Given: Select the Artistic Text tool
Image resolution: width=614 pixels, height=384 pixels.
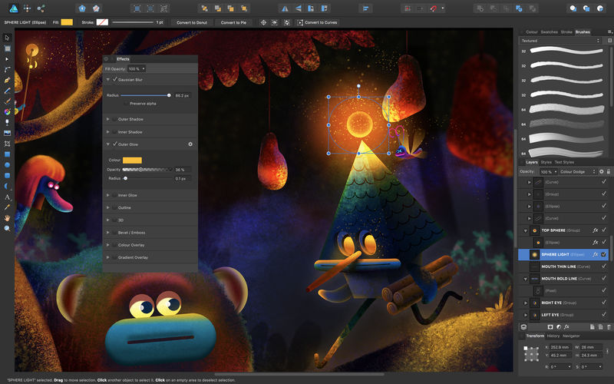Looking at the screenshot, I should coord(7,197).
